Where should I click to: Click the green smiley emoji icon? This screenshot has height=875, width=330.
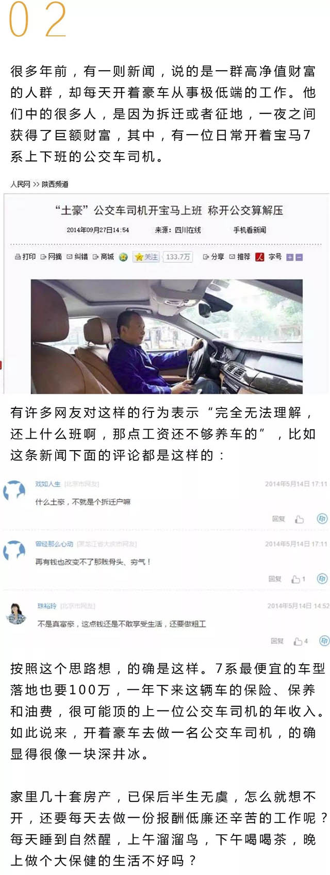click(x=123, y=257)
